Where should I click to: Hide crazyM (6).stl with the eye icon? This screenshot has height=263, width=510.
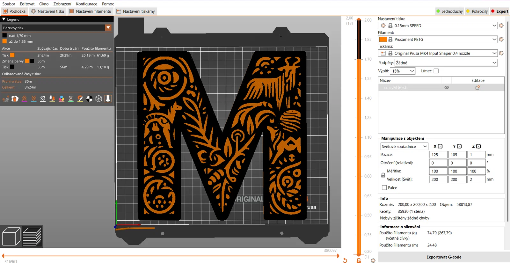pyautogui.click(x=447, y=87)
